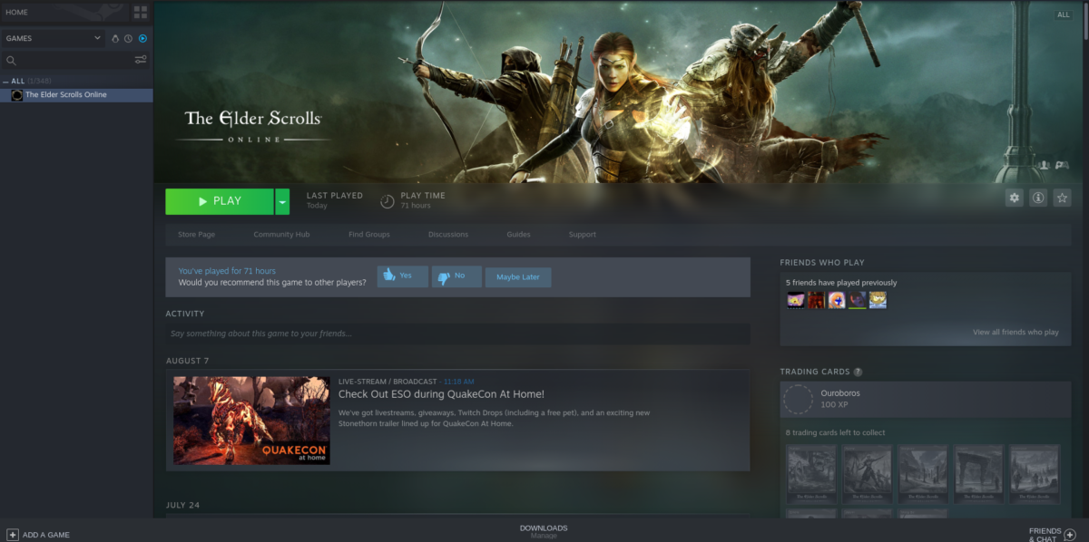This screenshot has width=1089, height=542.
Task: Open game settings gear icon
Action: [x=1015, y=198]
